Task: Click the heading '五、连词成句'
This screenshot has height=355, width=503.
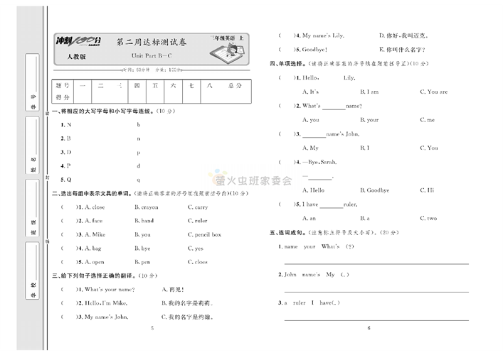Action: [288, 233]
